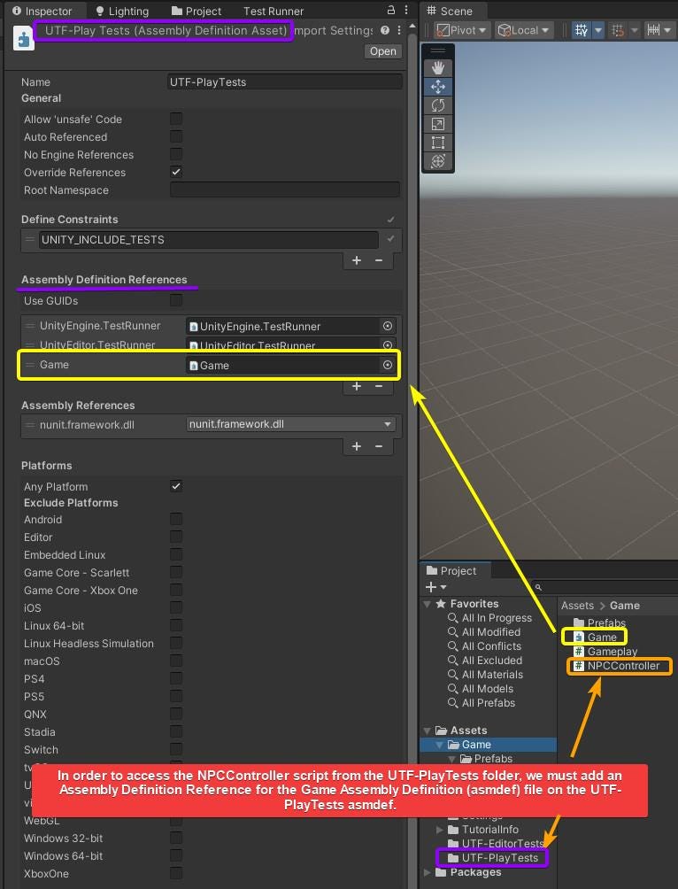Screen dimensions: 678x889
Task: Open object picker for UnityEditor.TestRunner reference
Action: tap(387, 344)
